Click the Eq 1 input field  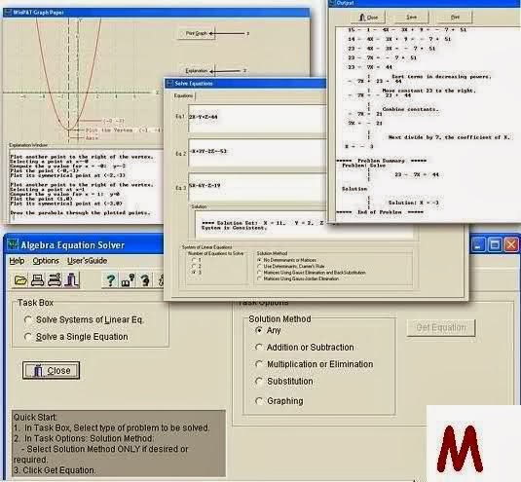(257, 118)
